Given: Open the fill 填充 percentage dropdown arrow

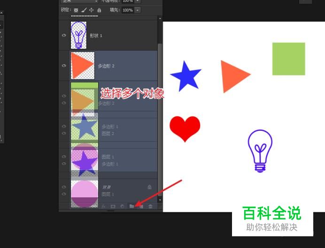Looking at the screenshot, I should (138, 10).
